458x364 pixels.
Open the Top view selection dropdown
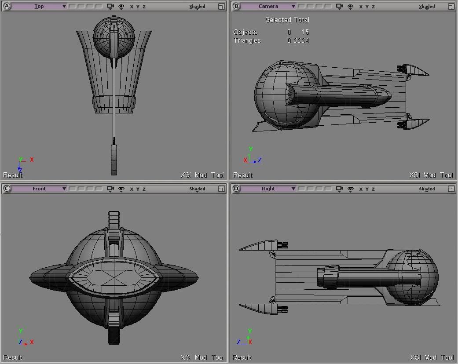click(39, 6)
